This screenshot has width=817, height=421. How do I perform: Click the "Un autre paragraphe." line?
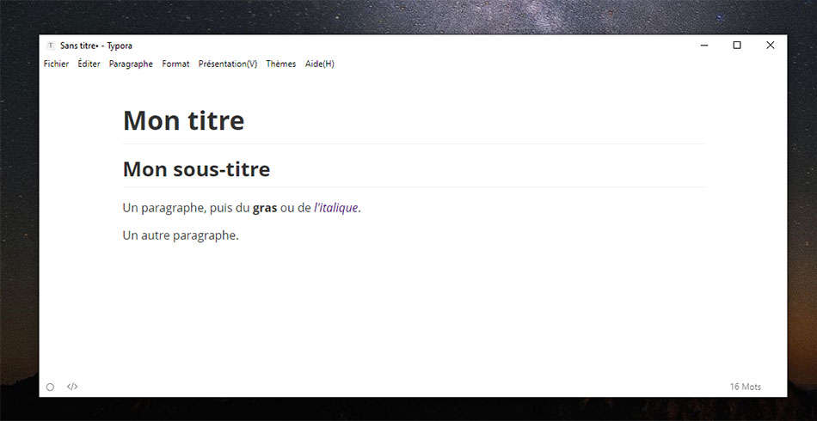(x=180, y=235)
